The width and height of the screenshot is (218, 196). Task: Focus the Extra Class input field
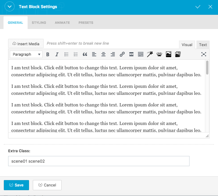pyautogui.click(x=99, y=161)
